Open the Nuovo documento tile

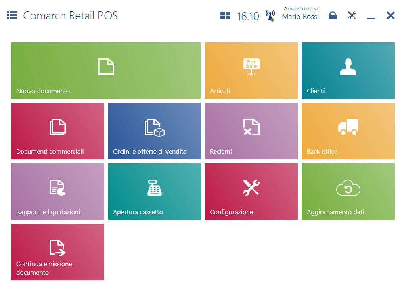tap(106, 71)
